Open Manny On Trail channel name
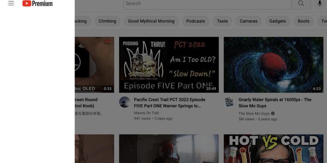Image resolution: width=327 pixels, height=163 pixels. (x=146, y=113)
